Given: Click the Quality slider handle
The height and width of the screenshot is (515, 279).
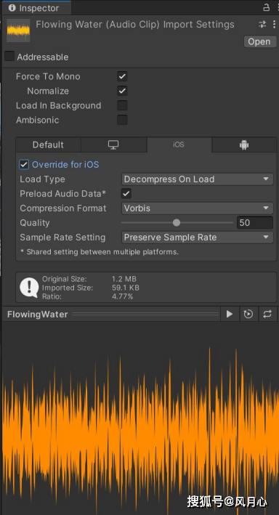Looking at the screenshot, I should pyautogui.click(x=177, y=223).
